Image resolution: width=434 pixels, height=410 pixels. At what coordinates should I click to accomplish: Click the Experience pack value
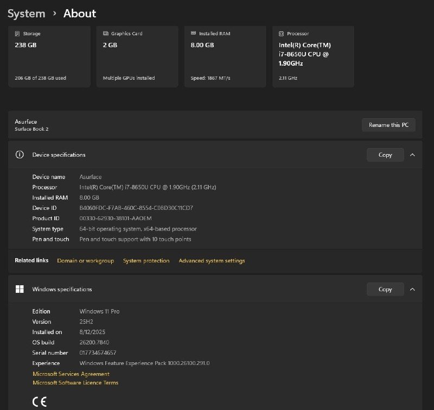click(x=144, y=363)
